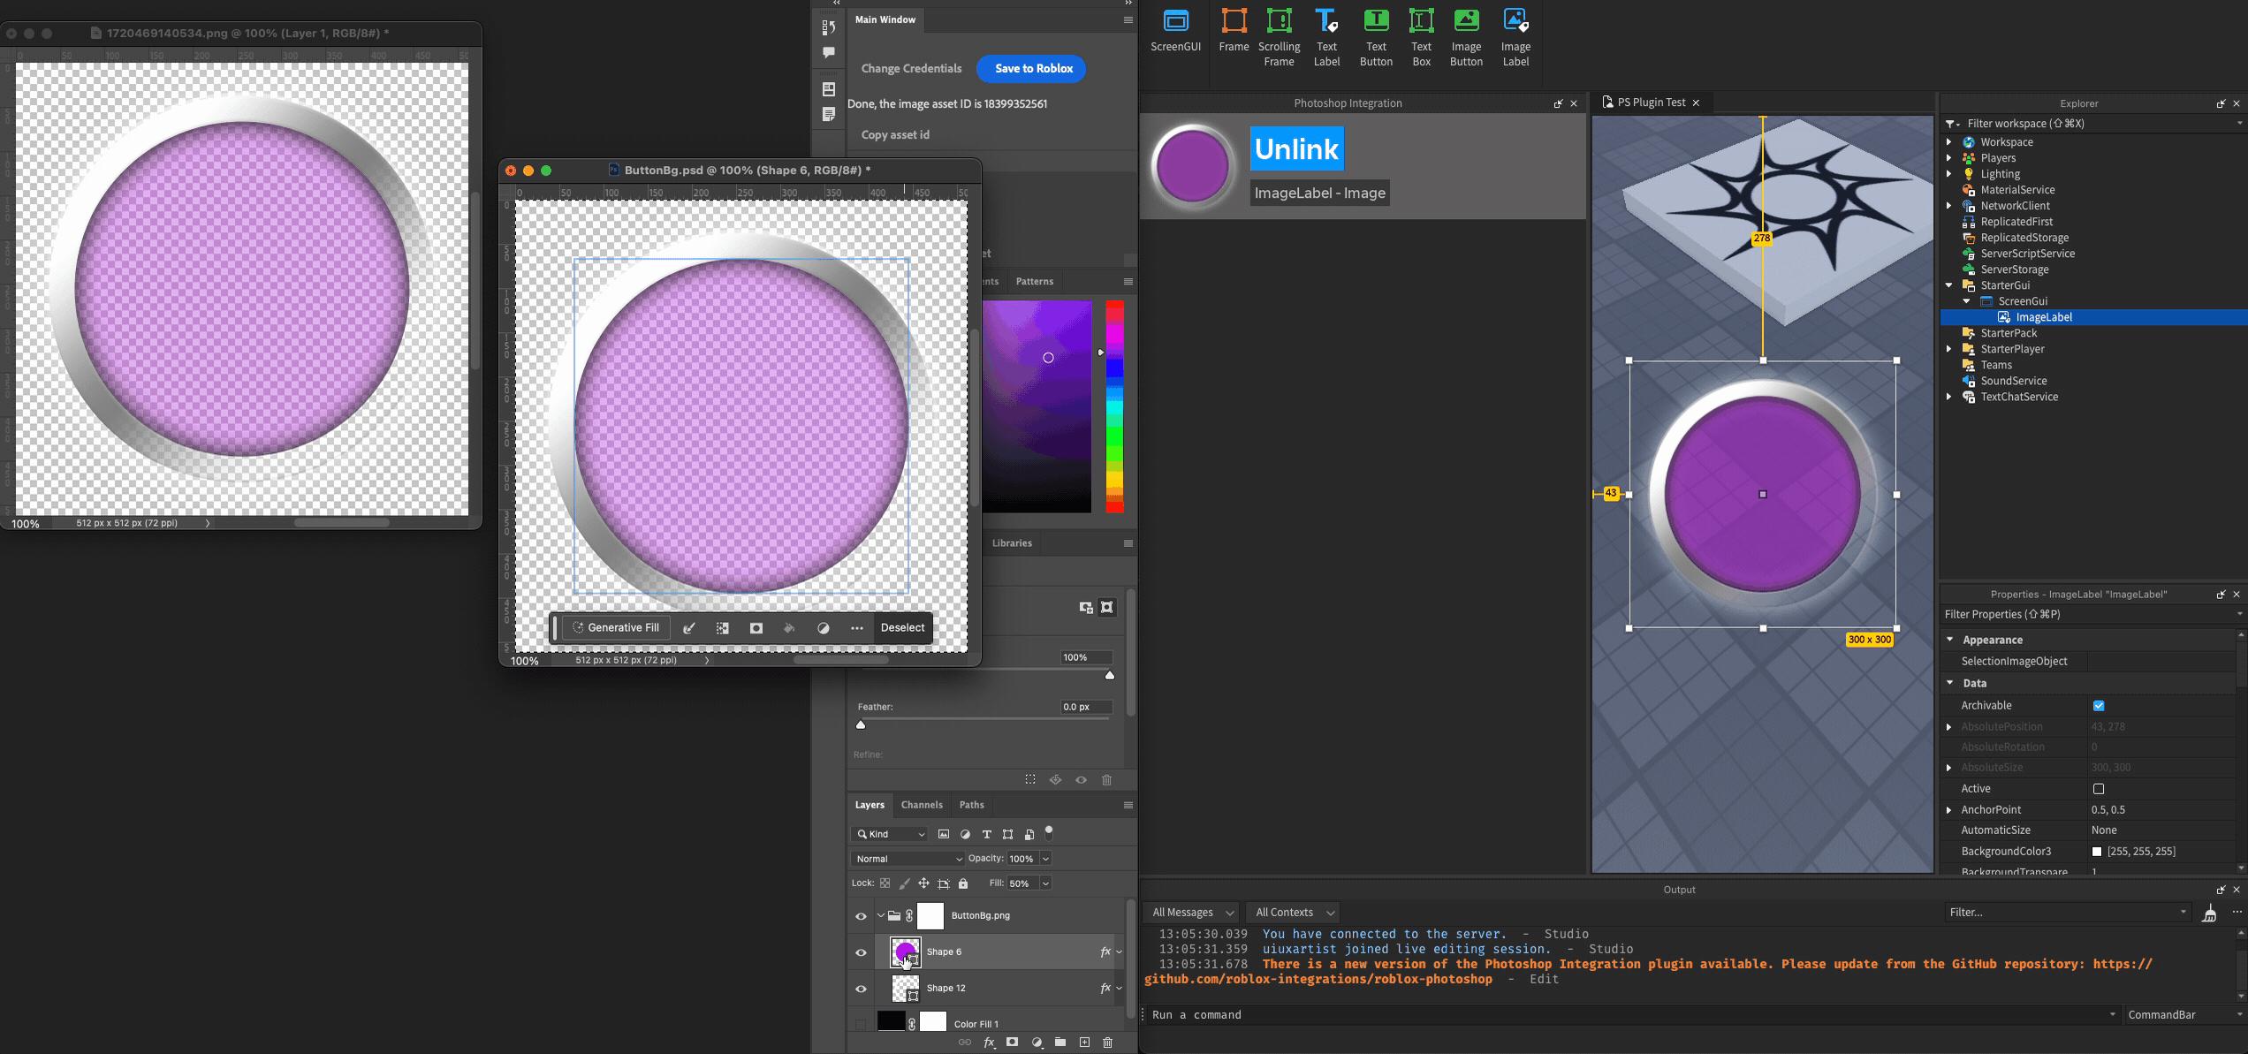The height and width of the screenshot is (1054, 2248).
Task: Open the Patterns panel tab
Action: pyautogui.click(x=1034, y=282)
